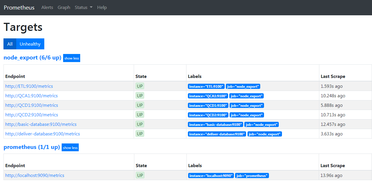The width and height of the screenshot is (372, 183).
Task: Open the basic-database:9100 metrics endpoint
Action: click(41, 124)
